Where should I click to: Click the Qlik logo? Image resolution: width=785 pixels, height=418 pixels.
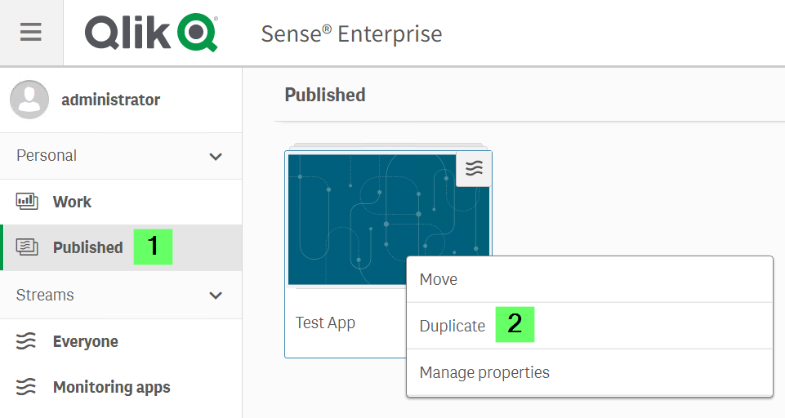click(x=151, y=33)
